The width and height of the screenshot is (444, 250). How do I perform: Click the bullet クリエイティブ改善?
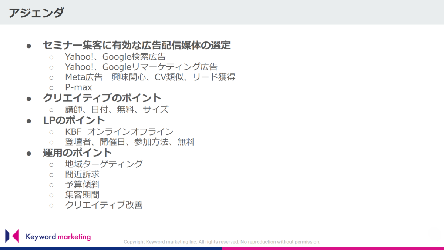(104, 205)
